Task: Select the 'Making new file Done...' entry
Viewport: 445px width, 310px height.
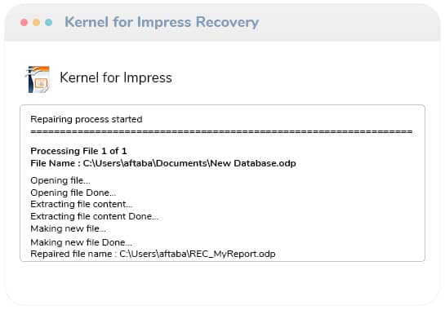Action: pos(81,242)
